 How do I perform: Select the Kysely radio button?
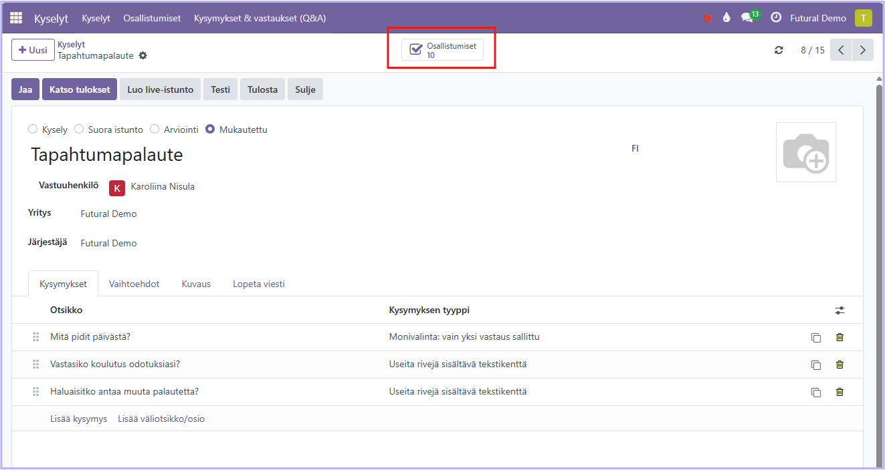(33, 130)
